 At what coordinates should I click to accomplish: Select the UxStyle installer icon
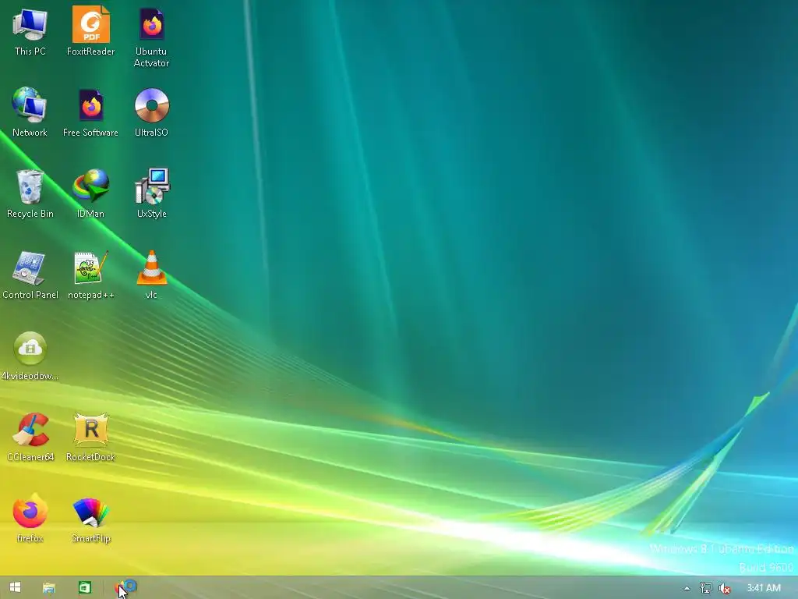tap(152, 186)
